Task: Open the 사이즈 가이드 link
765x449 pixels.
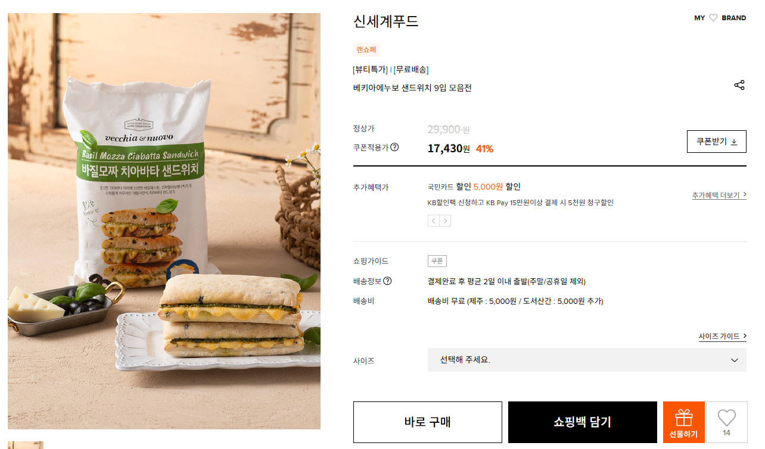Action: [x=723, y=337]
